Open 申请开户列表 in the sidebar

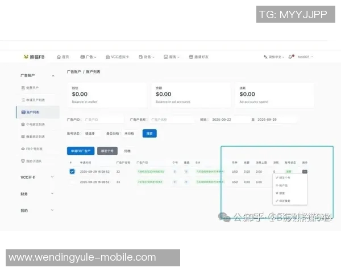(33, 100)
